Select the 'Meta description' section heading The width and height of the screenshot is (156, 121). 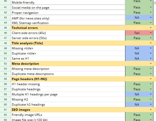point(25,64)
